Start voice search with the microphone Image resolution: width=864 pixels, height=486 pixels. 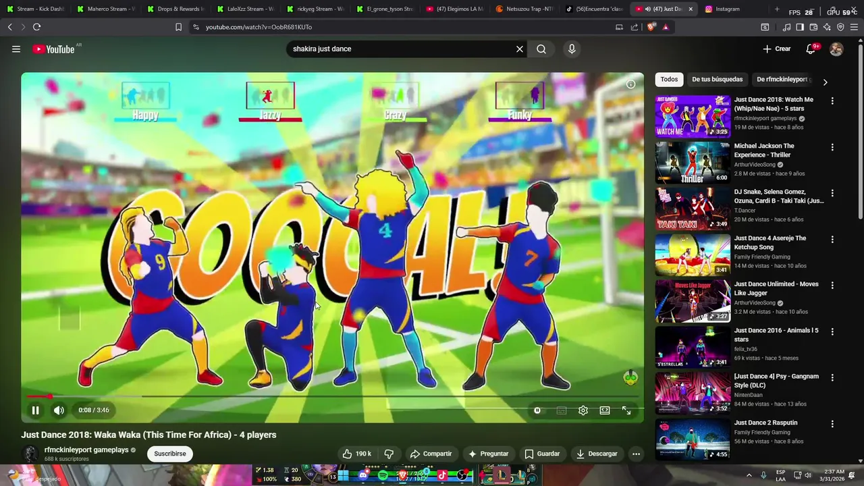click(572, 49)
